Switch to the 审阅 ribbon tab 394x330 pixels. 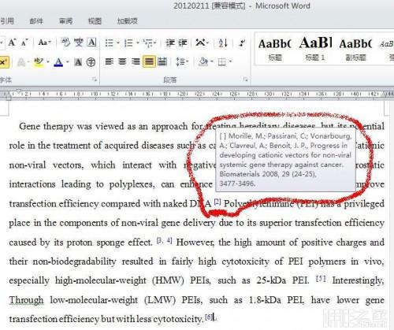pos(65,21)
